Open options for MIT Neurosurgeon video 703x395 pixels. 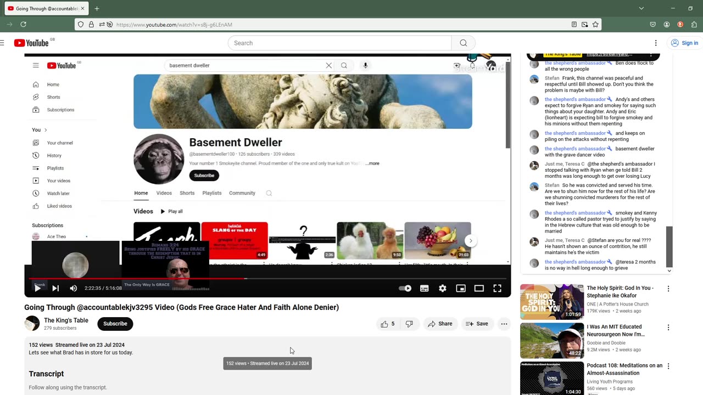(x=668, y=328)
